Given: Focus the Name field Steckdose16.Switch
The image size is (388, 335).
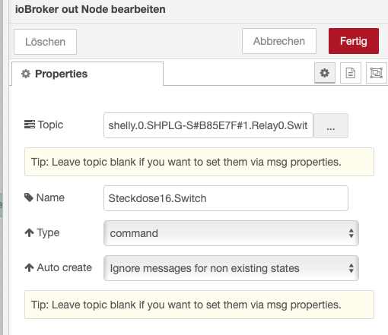Looking at the screenshot, I should (x=226, y=198).
